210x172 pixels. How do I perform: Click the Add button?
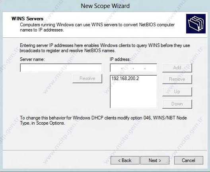[x=177, y=68]
